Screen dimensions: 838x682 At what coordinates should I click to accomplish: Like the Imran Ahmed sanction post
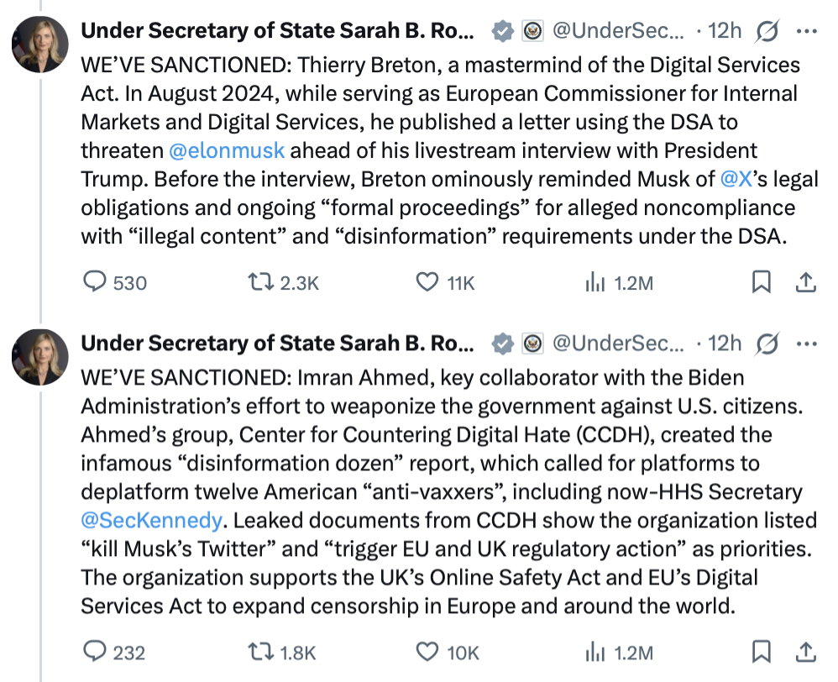(x=428, y=652)
